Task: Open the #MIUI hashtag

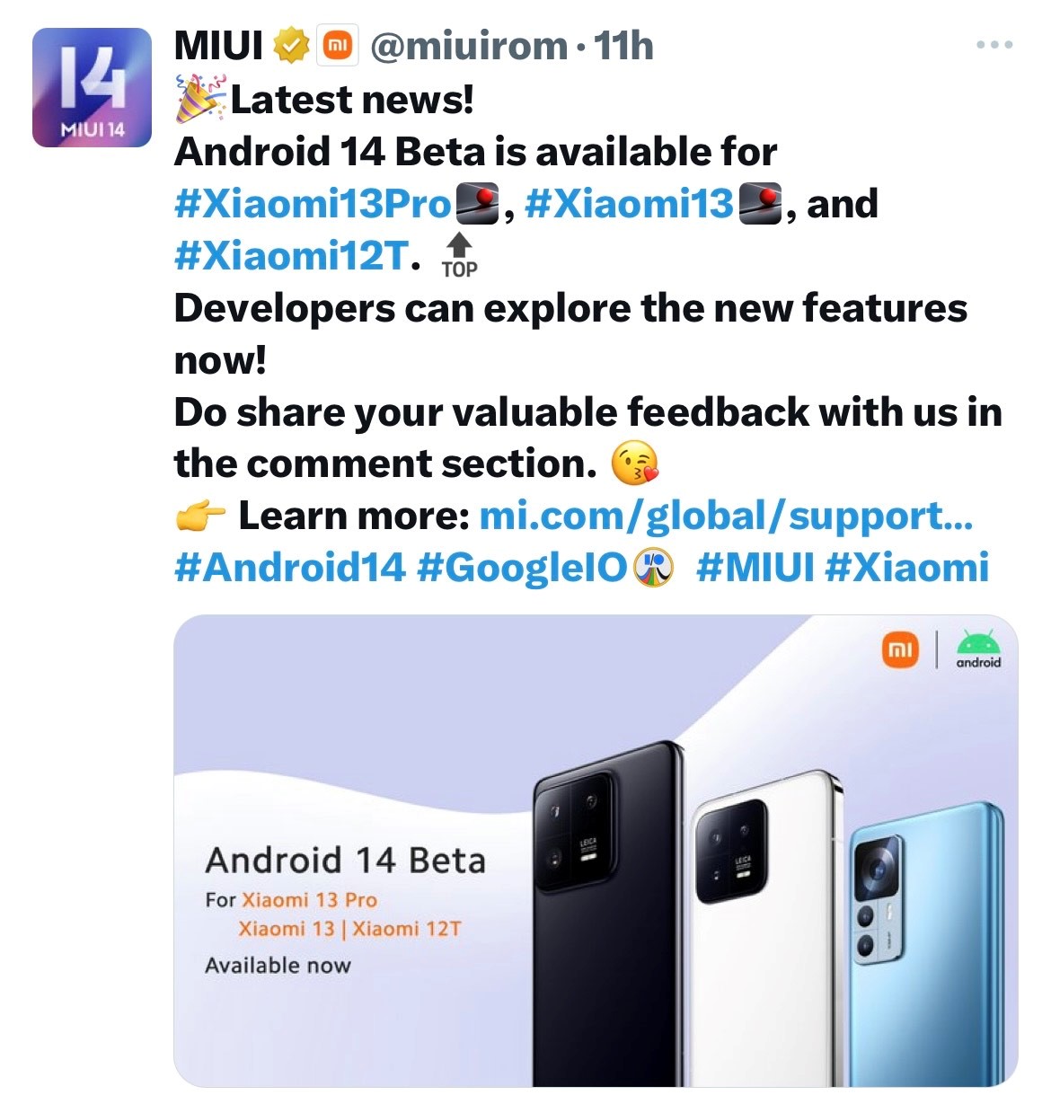Action: (755, 568)
